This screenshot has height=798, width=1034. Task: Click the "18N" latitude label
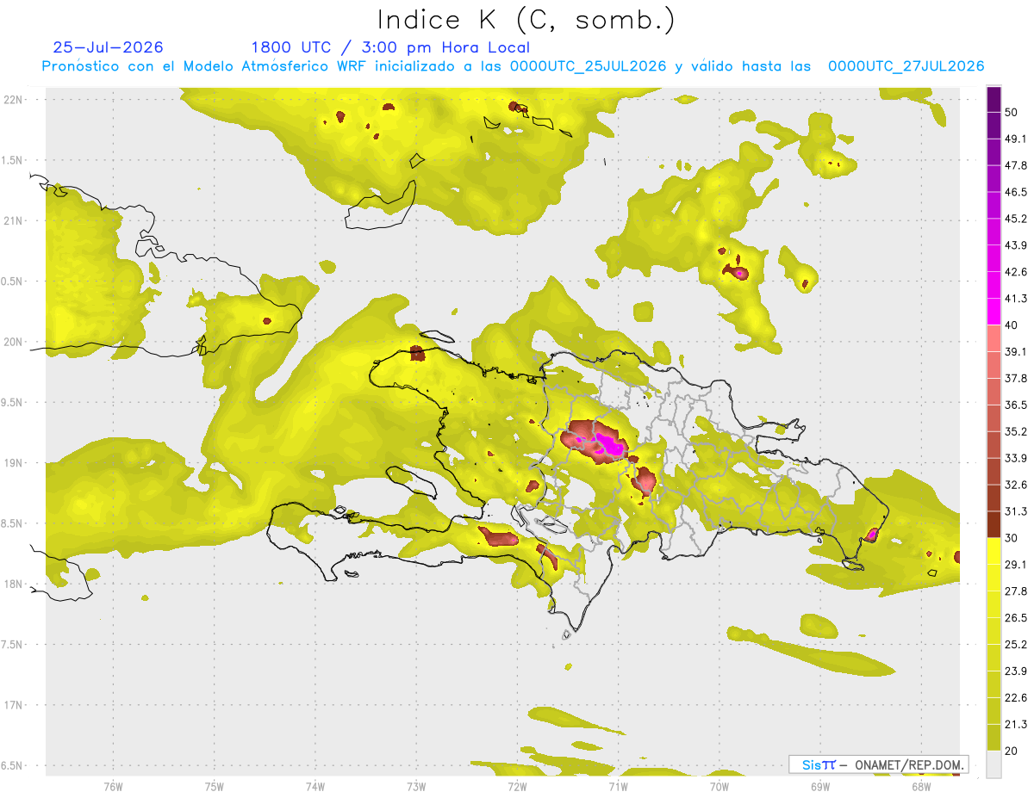pos(15,585)
